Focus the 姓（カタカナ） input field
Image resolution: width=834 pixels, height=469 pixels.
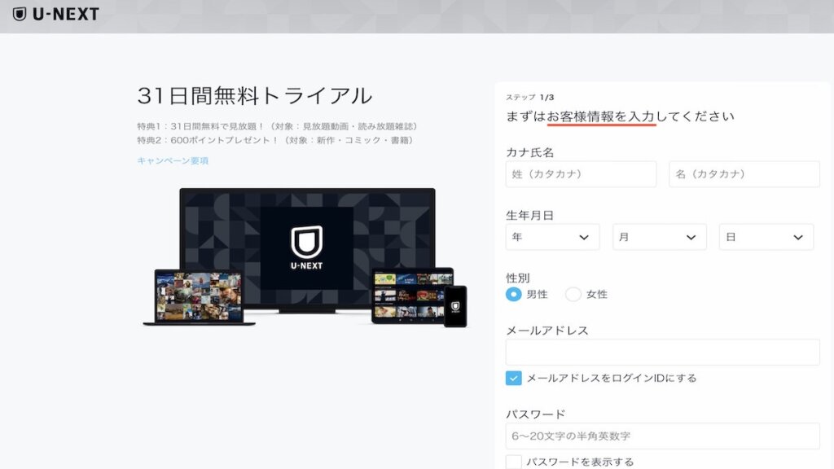(581, 174)
